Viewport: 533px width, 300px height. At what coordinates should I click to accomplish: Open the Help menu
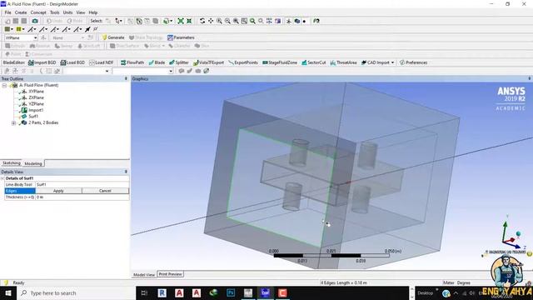tap(93, 12)
